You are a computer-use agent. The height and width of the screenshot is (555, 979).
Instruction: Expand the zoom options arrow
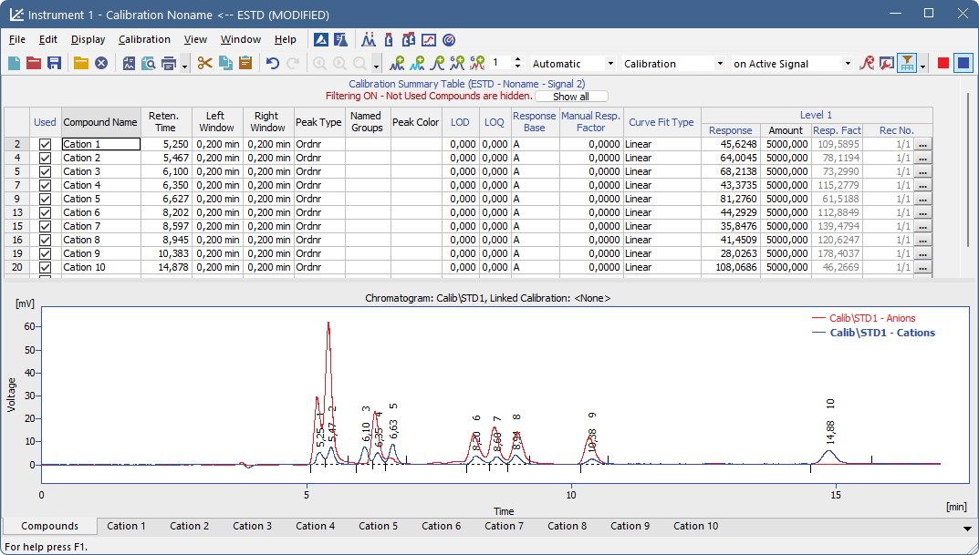[376, 65]
